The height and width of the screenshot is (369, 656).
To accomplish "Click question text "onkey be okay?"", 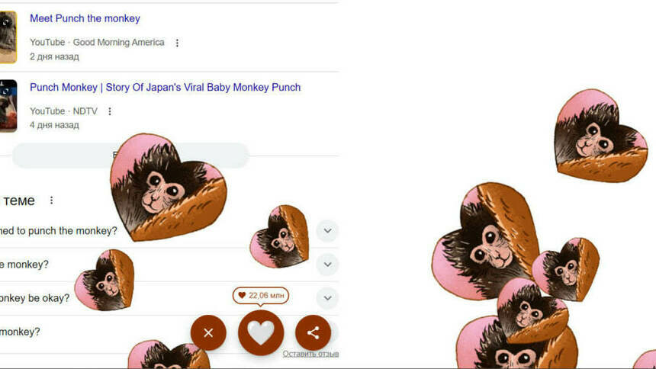I will point(34,298).
